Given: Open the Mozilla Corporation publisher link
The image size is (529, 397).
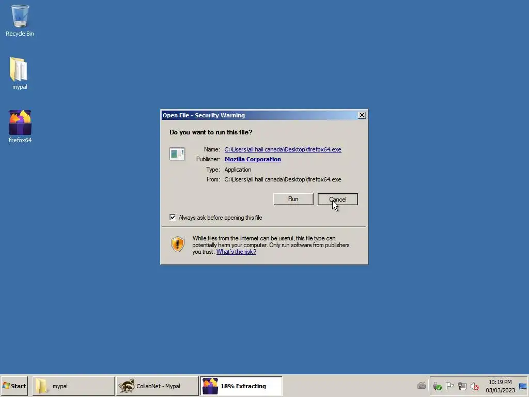Looking at the screenshot, I should tap(253, 159).
